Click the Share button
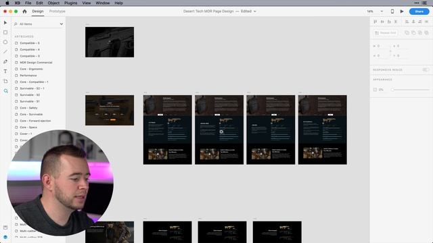Viewport: 433px width, 243px height. coord(419,11)
